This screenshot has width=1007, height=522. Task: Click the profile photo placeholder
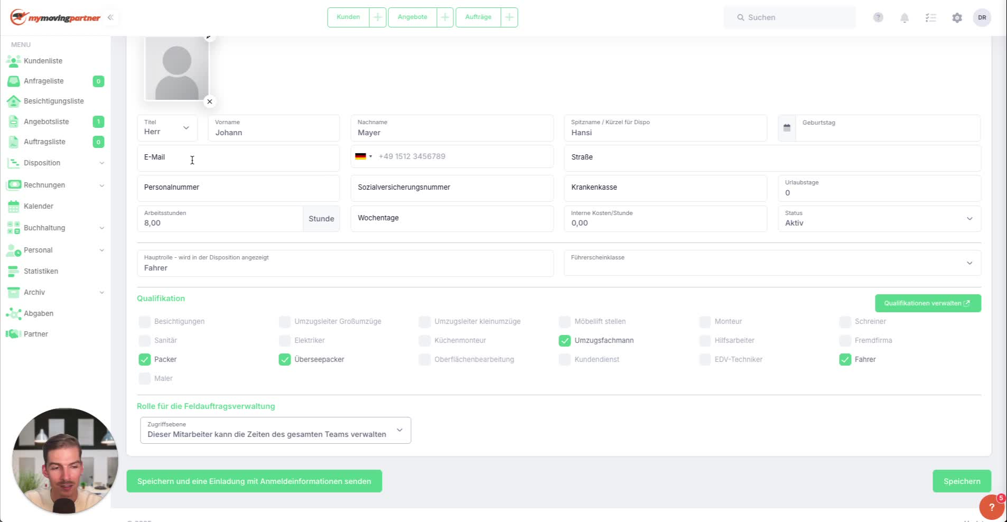pos(177,69)
